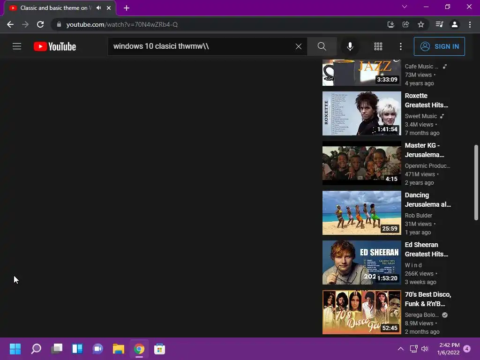480x360 pixels.
Task: Mute tab using speaker icon on tab
Action: point(98,8)
